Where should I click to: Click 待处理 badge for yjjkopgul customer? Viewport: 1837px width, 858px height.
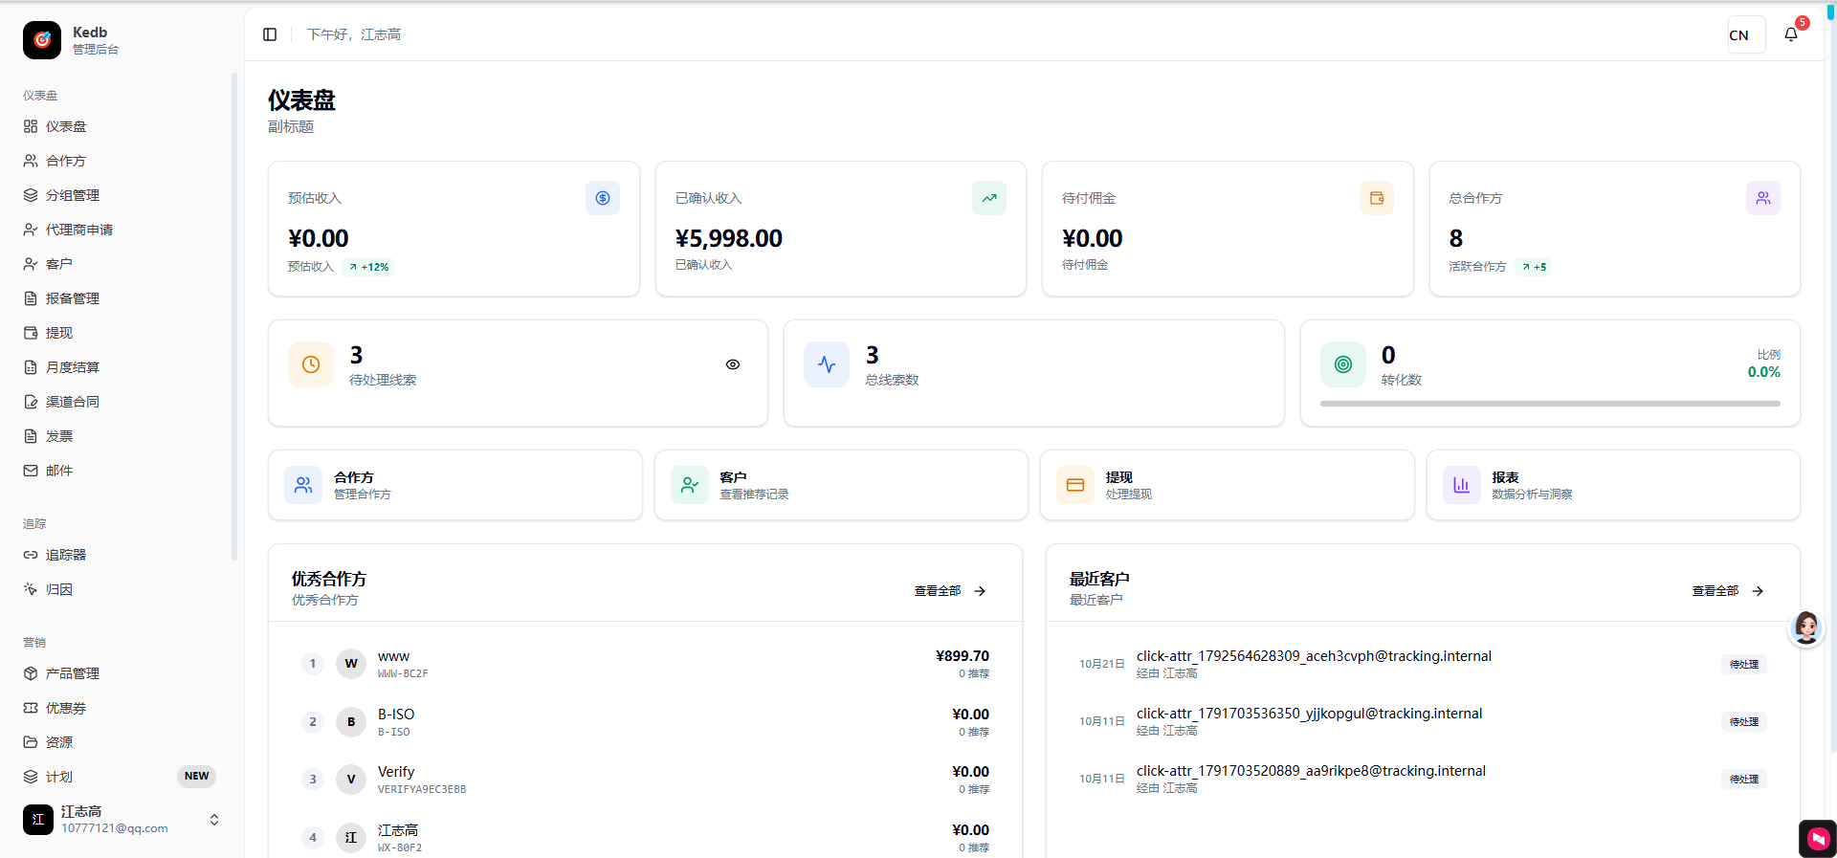click(x=1744, y=722)
